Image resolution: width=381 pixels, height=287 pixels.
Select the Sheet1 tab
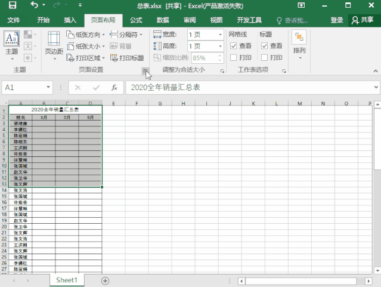(67, 280)
